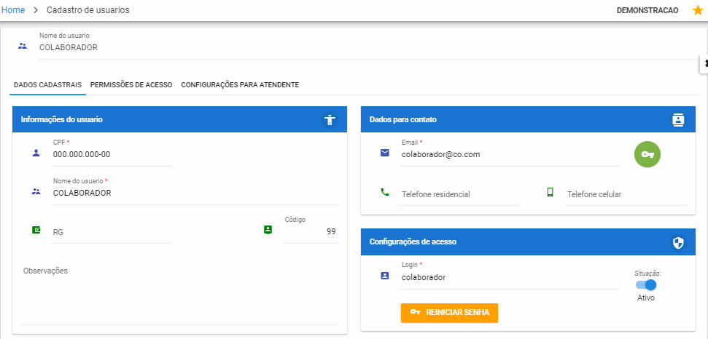Click the CPF input field
This screenshot has height=339, width=708.
coord(112,155)
